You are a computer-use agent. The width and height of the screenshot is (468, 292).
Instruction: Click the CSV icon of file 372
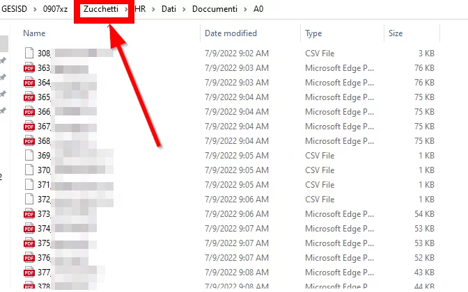29,200
